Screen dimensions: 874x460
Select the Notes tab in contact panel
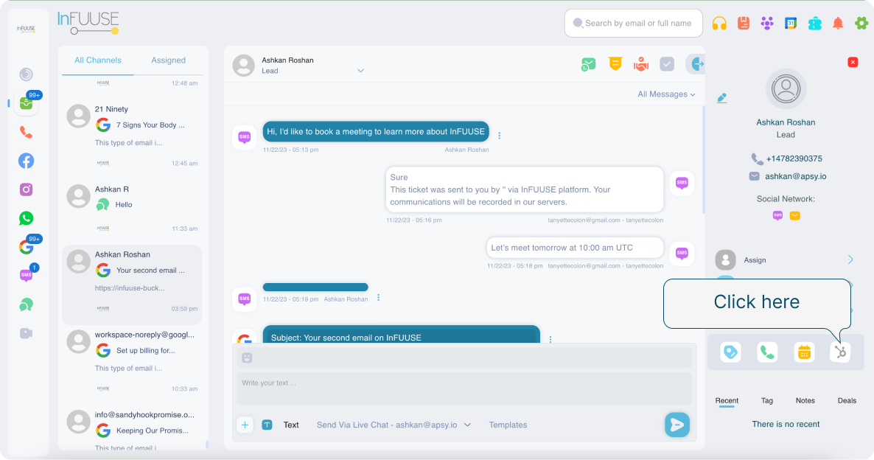[805, 401]
